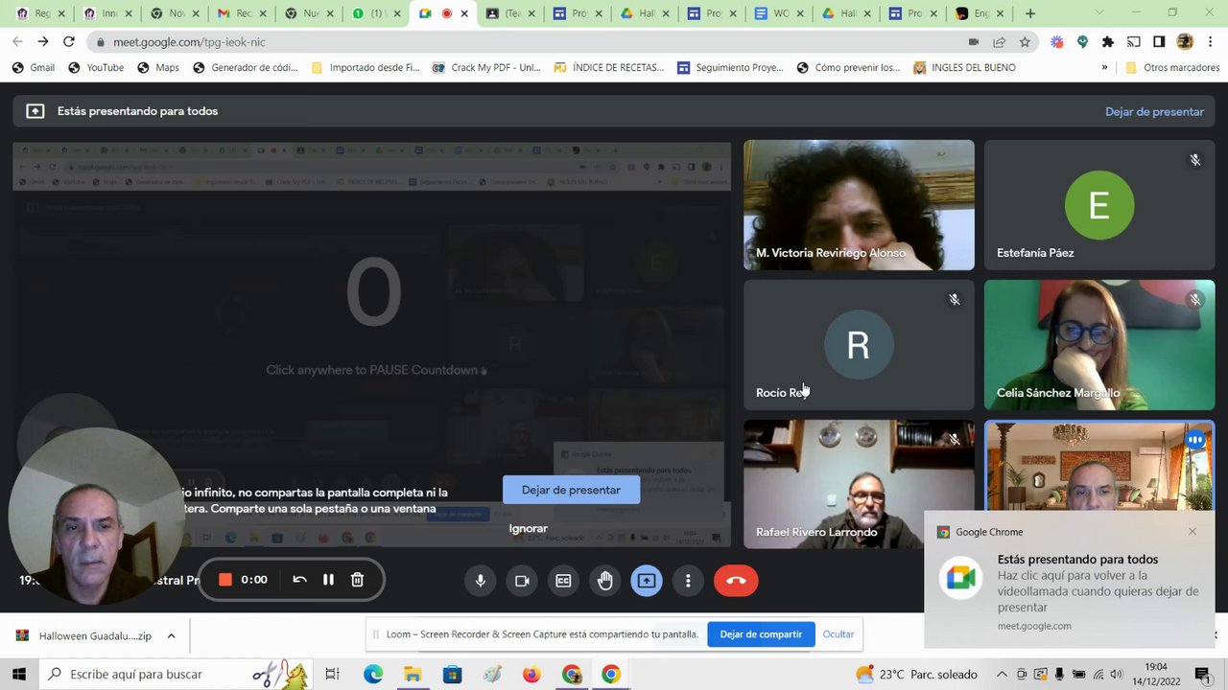The height and width of the screenshot is (690, 1228).
Task: Click the browser forward arrow
Action: pyautogui.click(x=43, y=42)
